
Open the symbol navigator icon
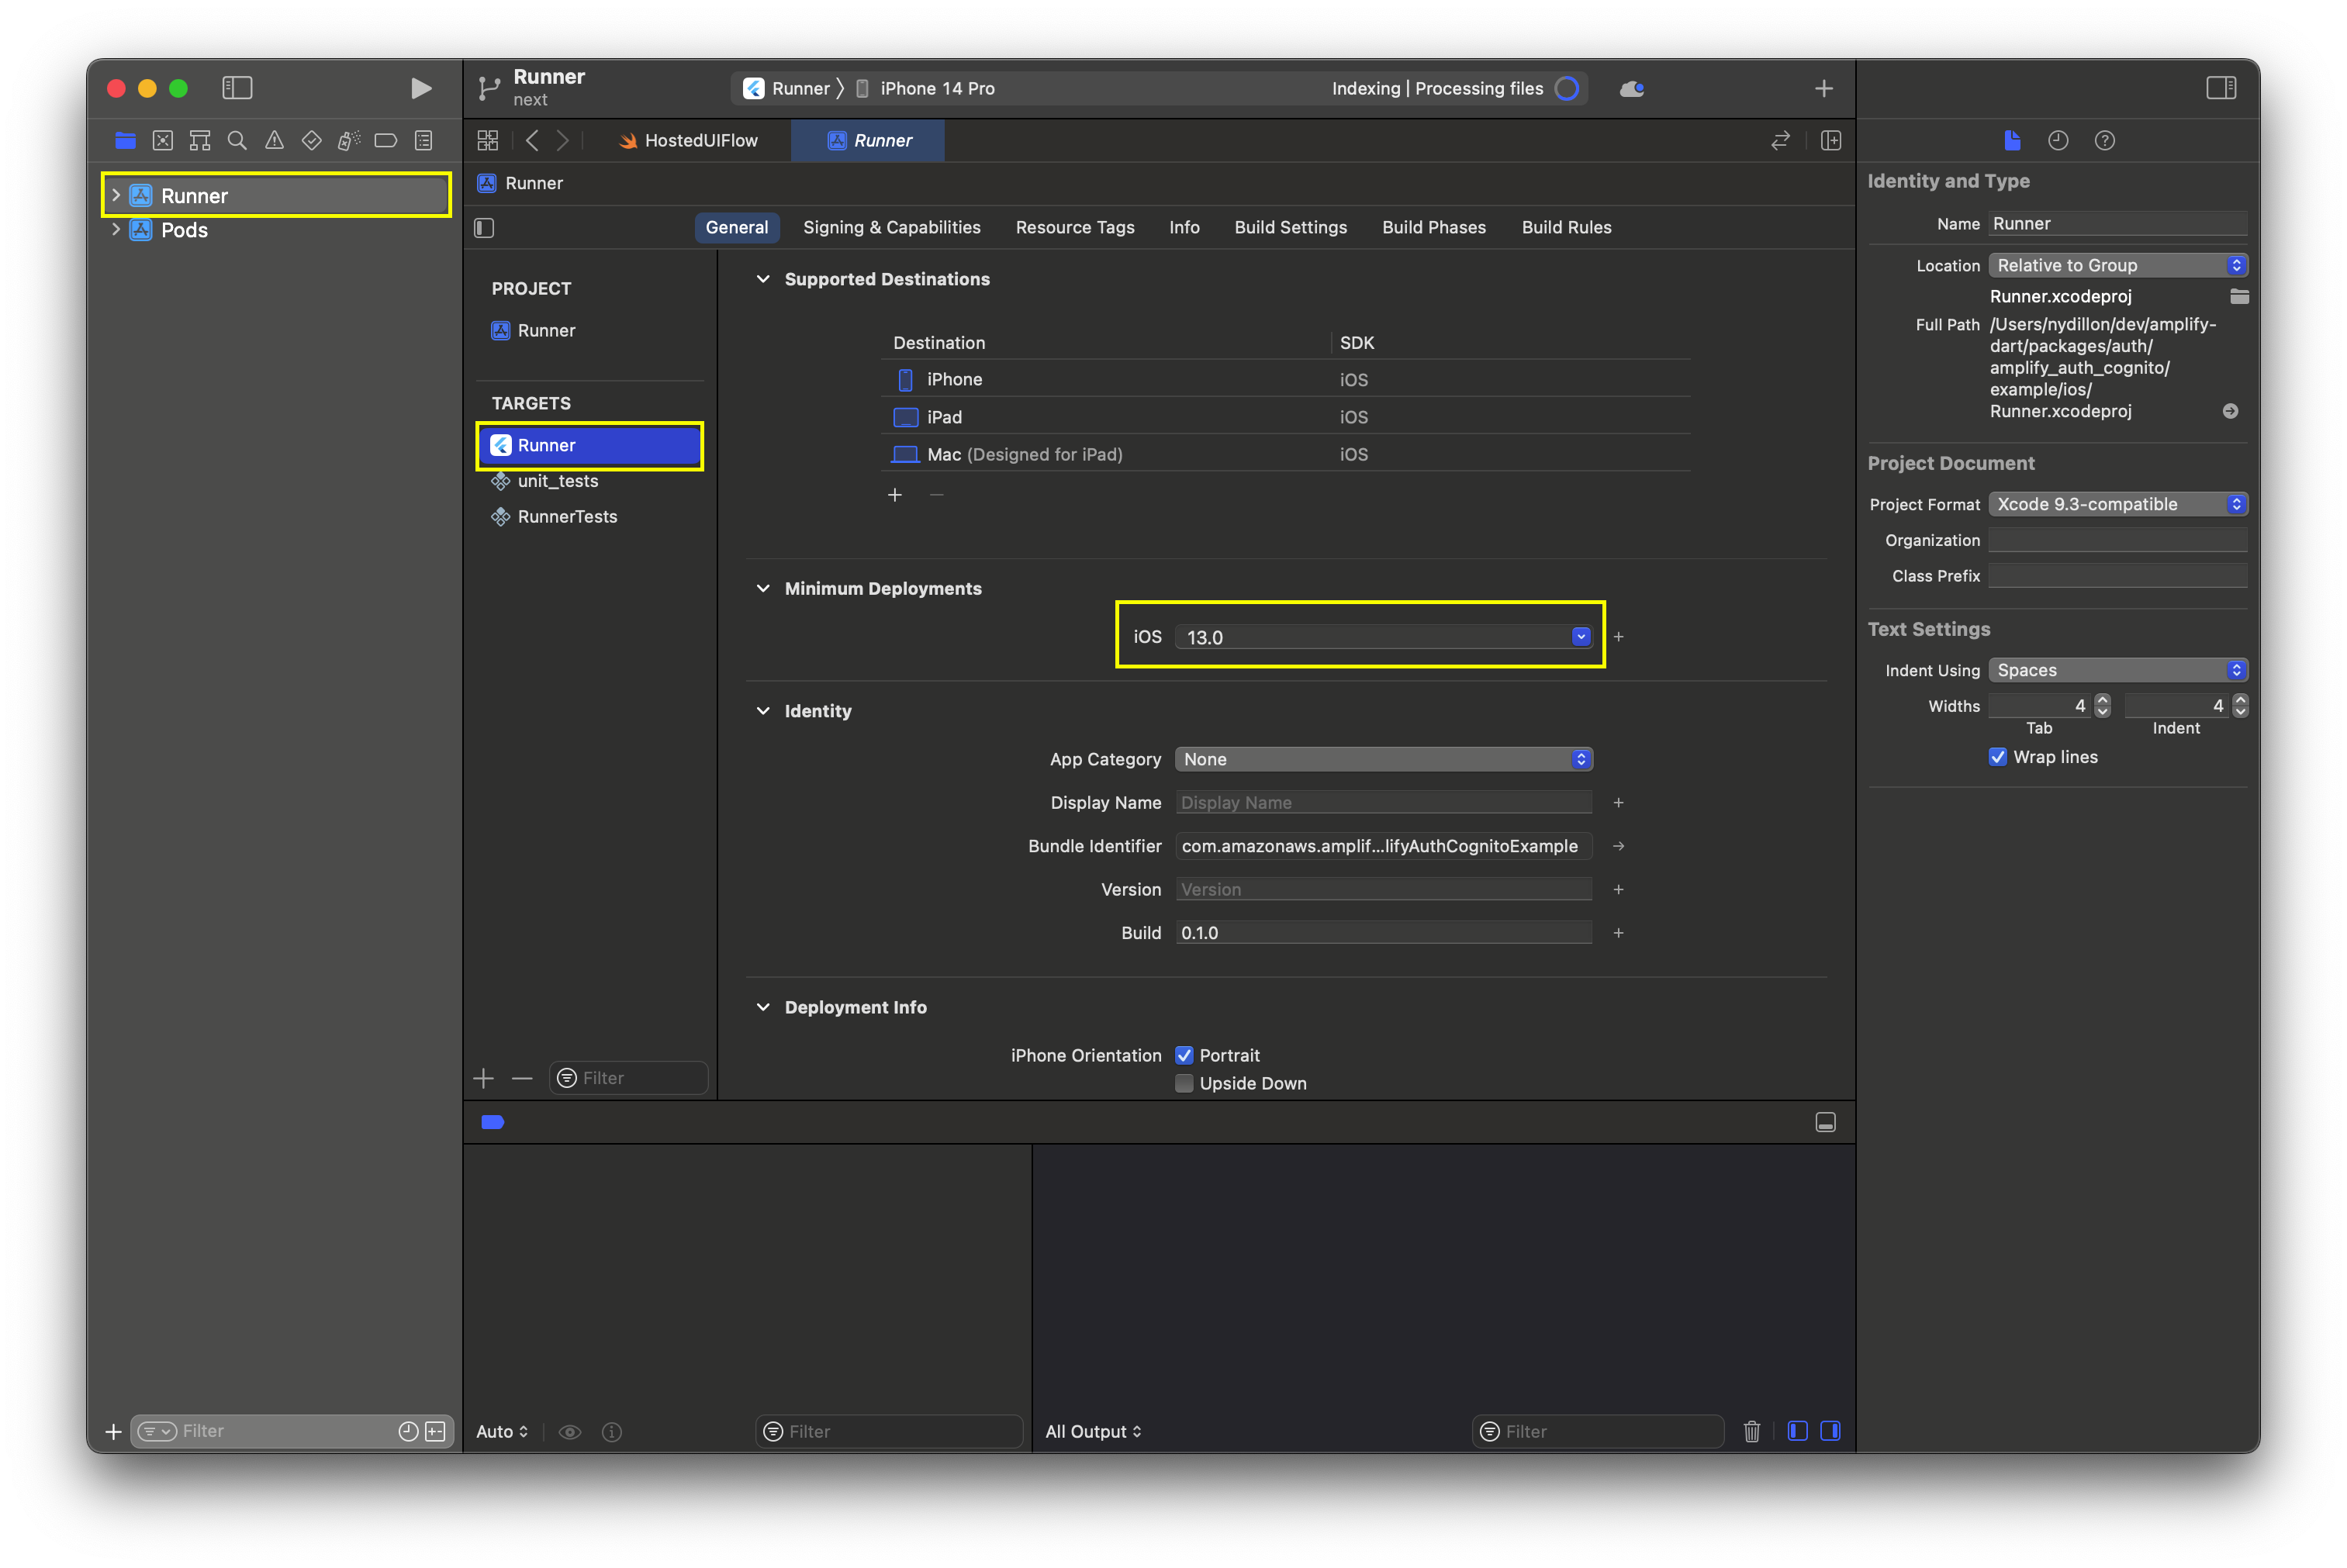pyautogui.click(x=200, y=141)
